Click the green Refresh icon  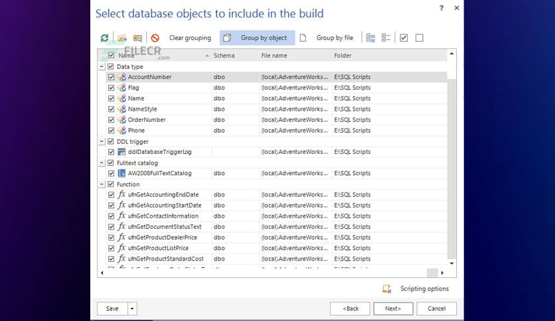pyautogui.click(x=104, y=38)
